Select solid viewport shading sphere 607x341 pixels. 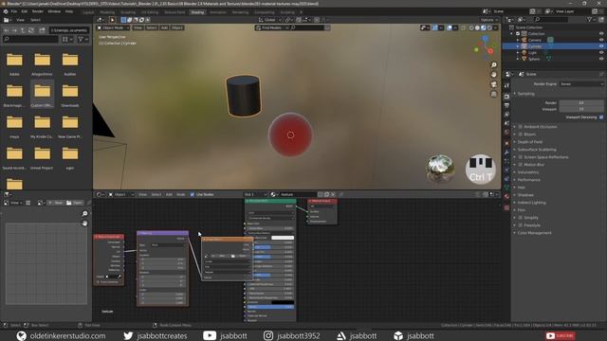[477, 27]
